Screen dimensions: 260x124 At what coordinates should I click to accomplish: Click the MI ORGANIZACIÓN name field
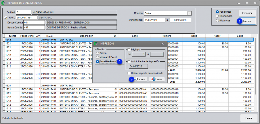point(74,12)
